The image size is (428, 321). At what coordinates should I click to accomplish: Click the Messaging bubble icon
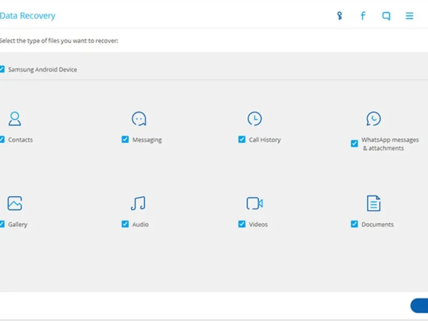coord(139,119)
